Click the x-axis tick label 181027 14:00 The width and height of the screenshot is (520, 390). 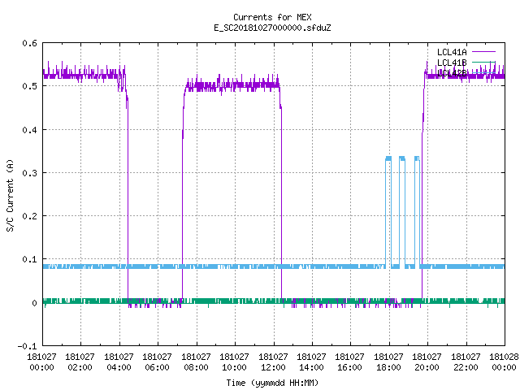pyautogui.click(x=311, y=362)
